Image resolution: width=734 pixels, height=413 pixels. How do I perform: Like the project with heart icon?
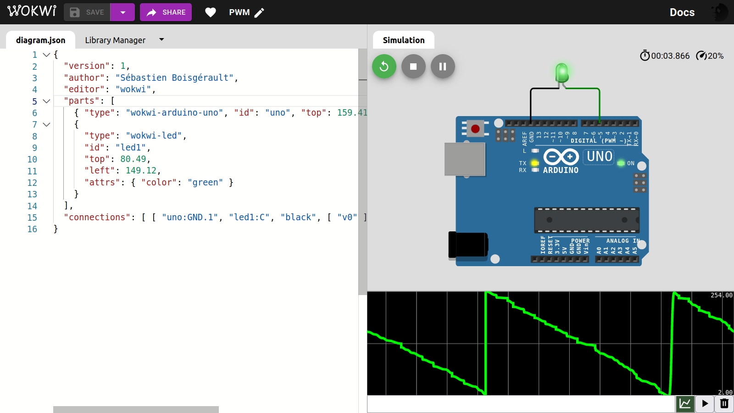(x=211, y=12)
